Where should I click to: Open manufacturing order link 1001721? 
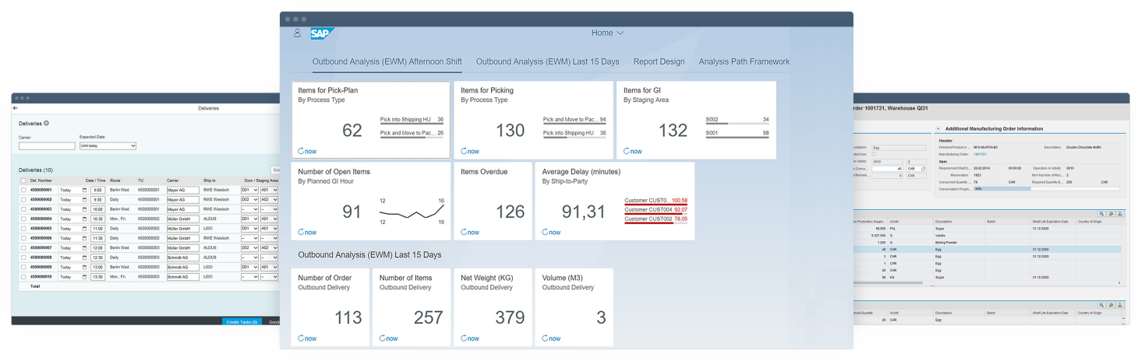click(980, 154)
